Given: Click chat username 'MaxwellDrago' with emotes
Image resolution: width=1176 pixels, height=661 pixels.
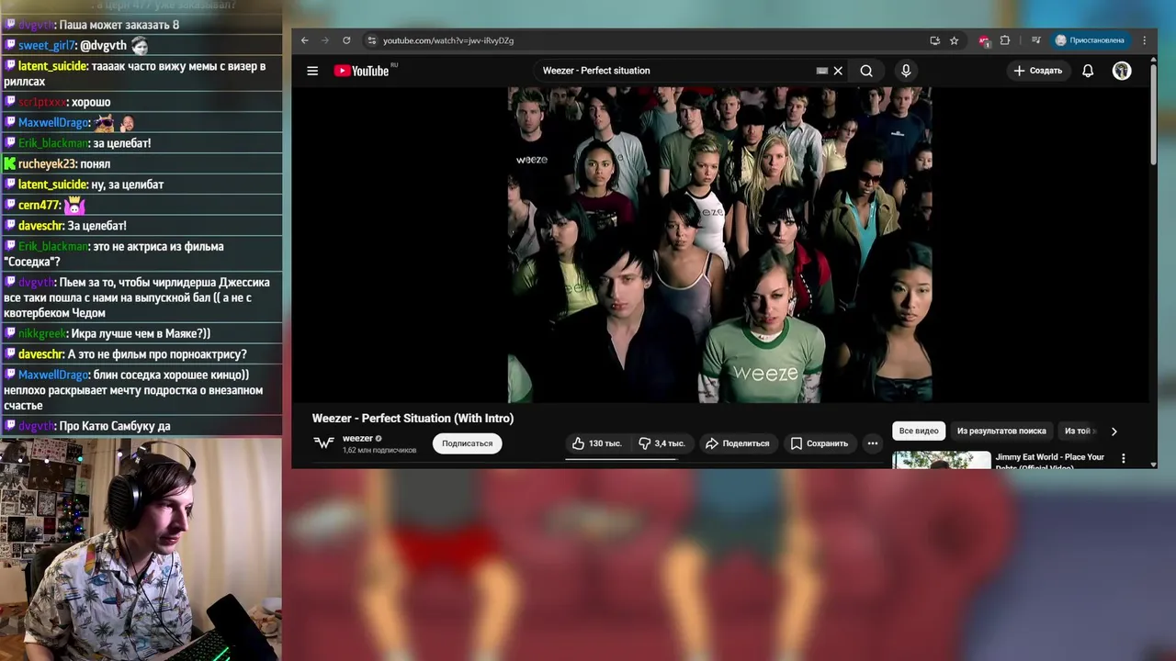Looking at the screenshot, I should click(53, 123).
